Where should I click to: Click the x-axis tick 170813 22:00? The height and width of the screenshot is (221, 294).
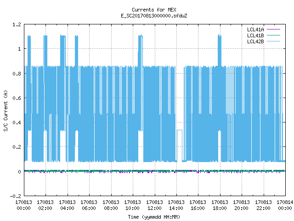coord(263,205)
